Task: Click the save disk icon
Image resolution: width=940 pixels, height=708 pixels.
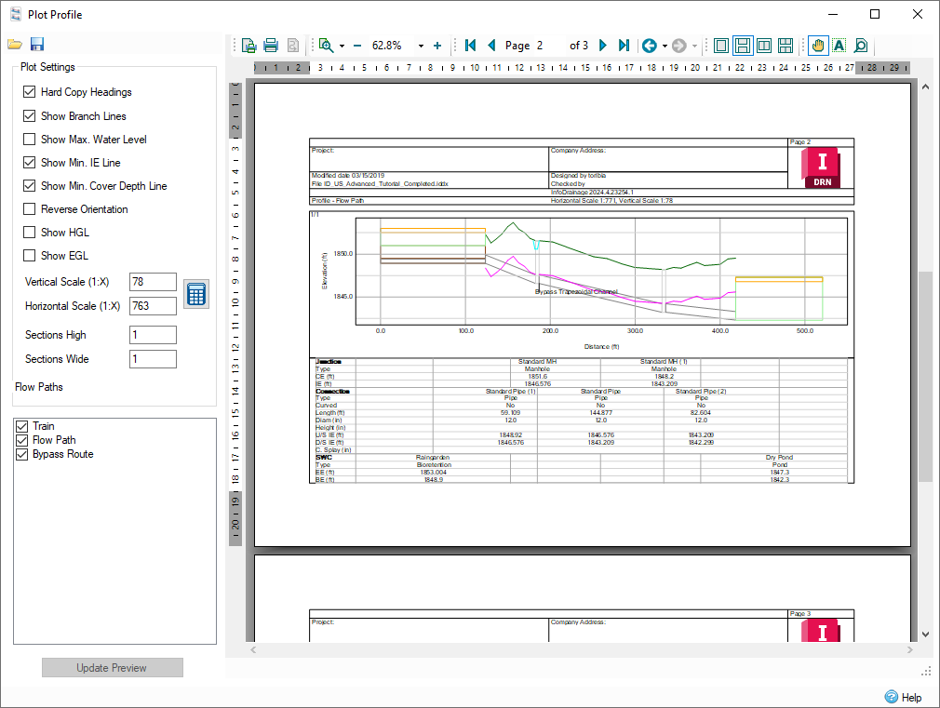Action: pyautogui.click(x=37, y=45)
